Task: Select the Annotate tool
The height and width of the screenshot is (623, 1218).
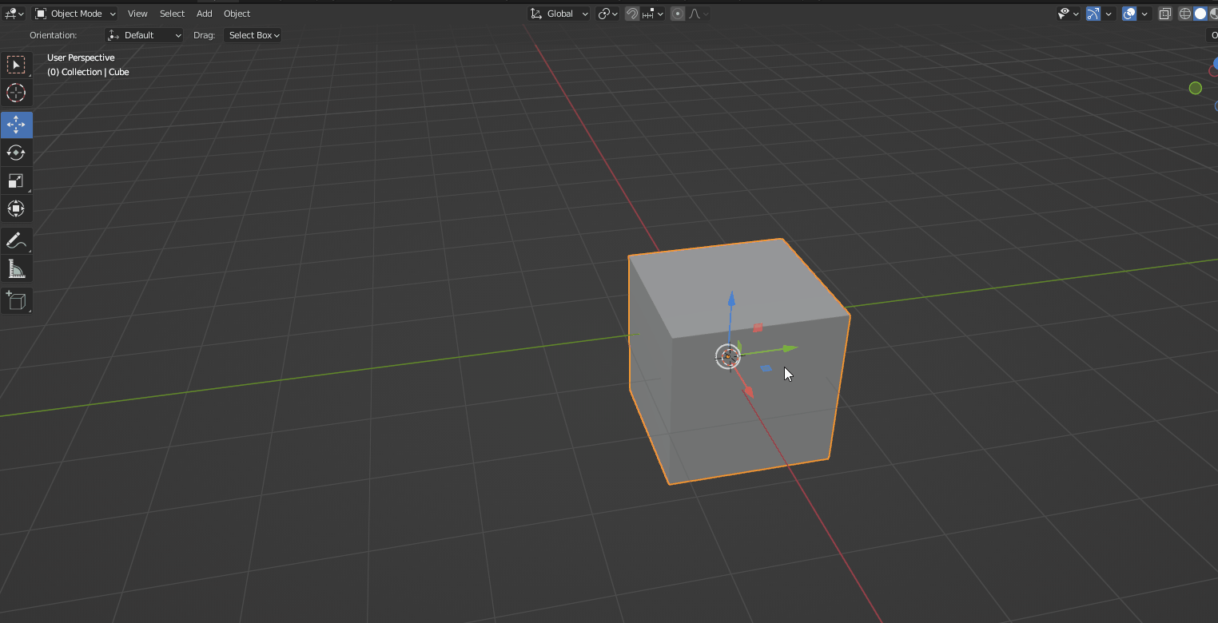Action: pyautogui.click(x=16, y=240)
